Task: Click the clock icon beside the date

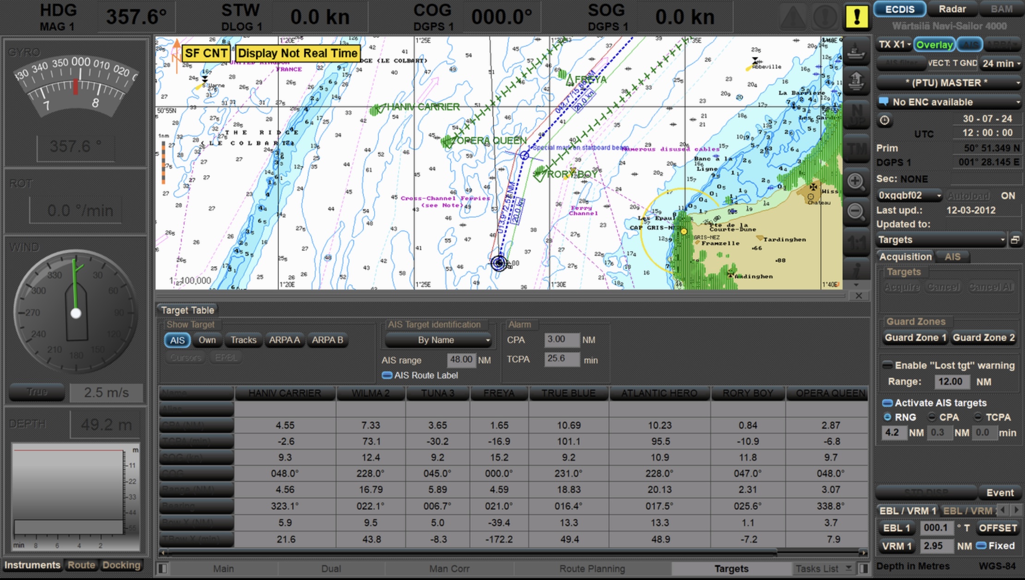Action: 884,121
